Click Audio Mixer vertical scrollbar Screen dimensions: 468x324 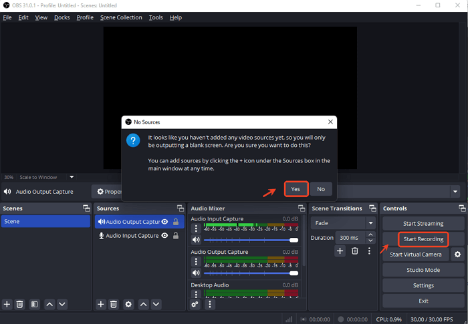304,240
